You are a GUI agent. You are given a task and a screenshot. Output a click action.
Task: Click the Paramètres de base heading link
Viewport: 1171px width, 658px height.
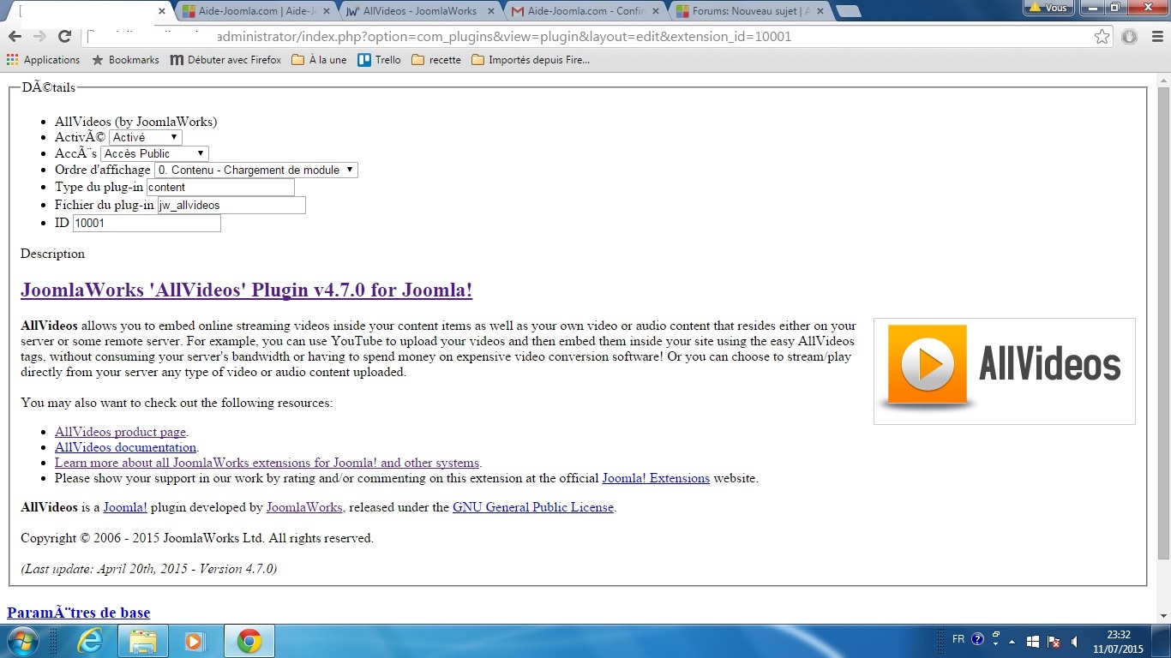78,613
